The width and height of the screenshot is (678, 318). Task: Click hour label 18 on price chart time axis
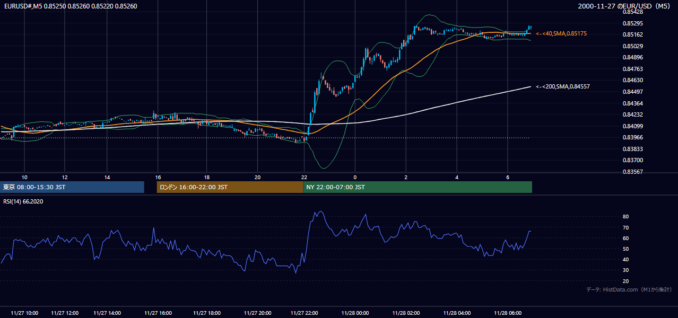[206, 177]
